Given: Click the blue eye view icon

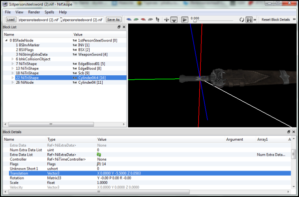Looking at the screenshot, I should (129, 19).
